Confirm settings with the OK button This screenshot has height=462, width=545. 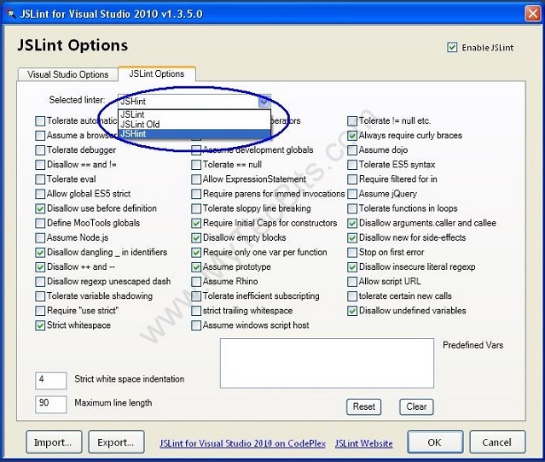coord(435,442)
